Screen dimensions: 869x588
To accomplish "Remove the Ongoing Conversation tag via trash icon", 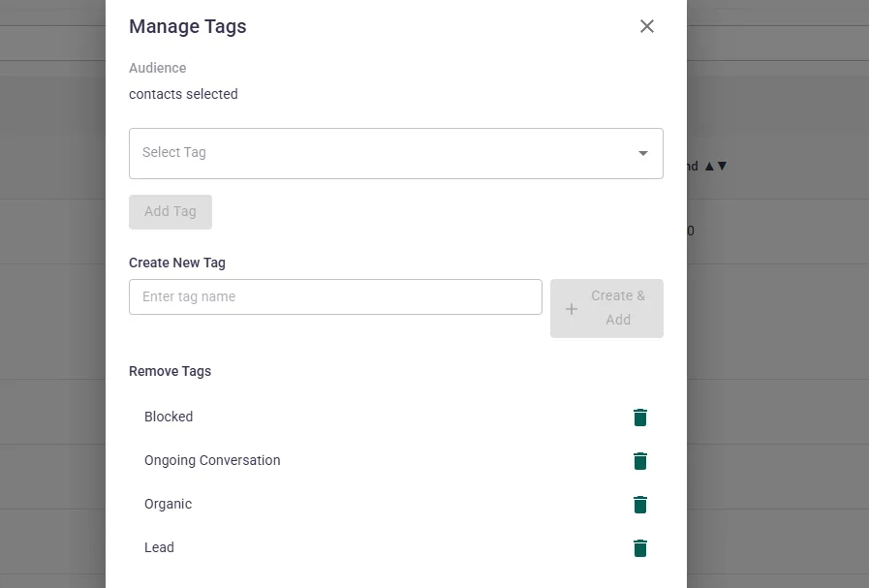I will pyautogui.click(x=640, y=461).
